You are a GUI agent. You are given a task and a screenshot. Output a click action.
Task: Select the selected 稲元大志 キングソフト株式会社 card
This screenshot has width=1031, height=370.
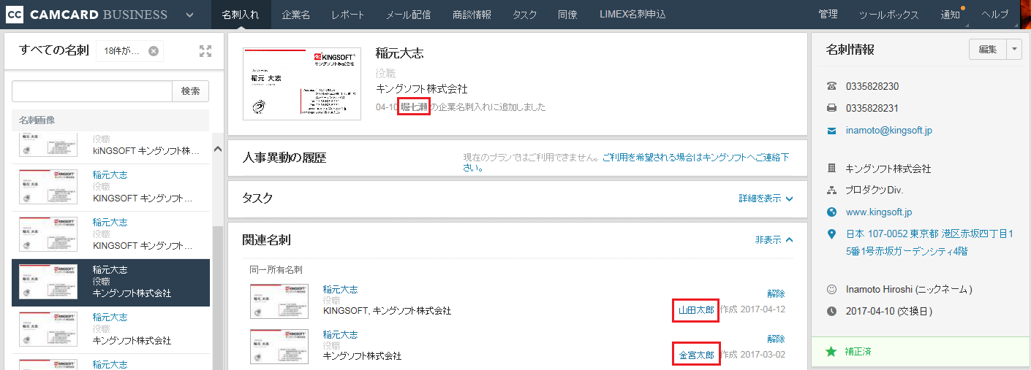[110, 282]
